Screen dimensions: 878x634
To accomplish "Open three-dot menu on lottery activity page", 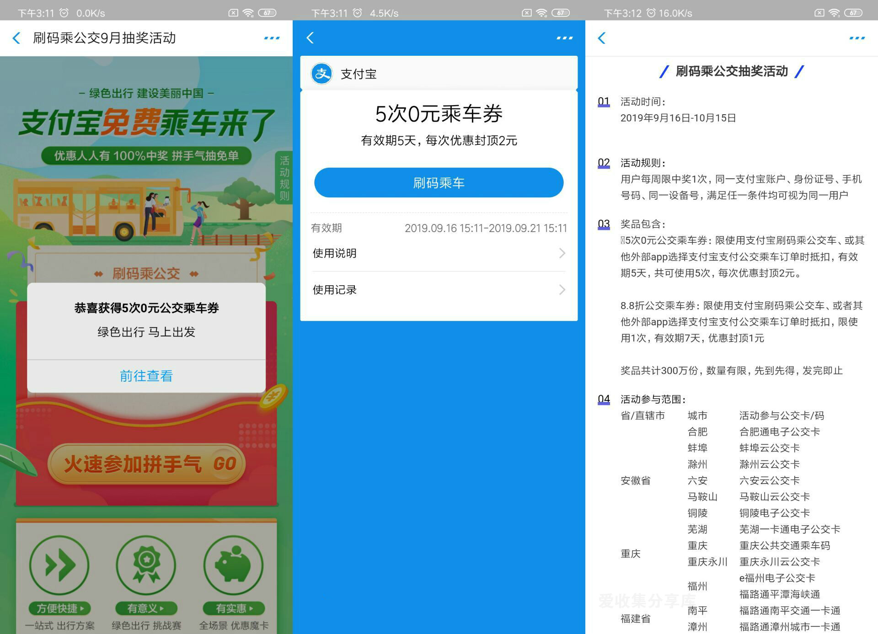I will (272, 38).
